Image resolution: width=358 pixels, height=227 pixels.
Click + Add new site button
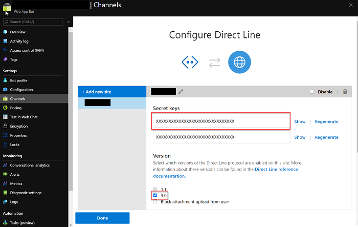112,92
